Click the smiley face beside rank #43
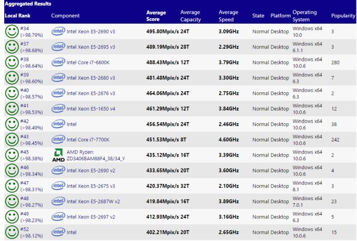This screenshot has height=241, width=357. (x=12, y=139)
